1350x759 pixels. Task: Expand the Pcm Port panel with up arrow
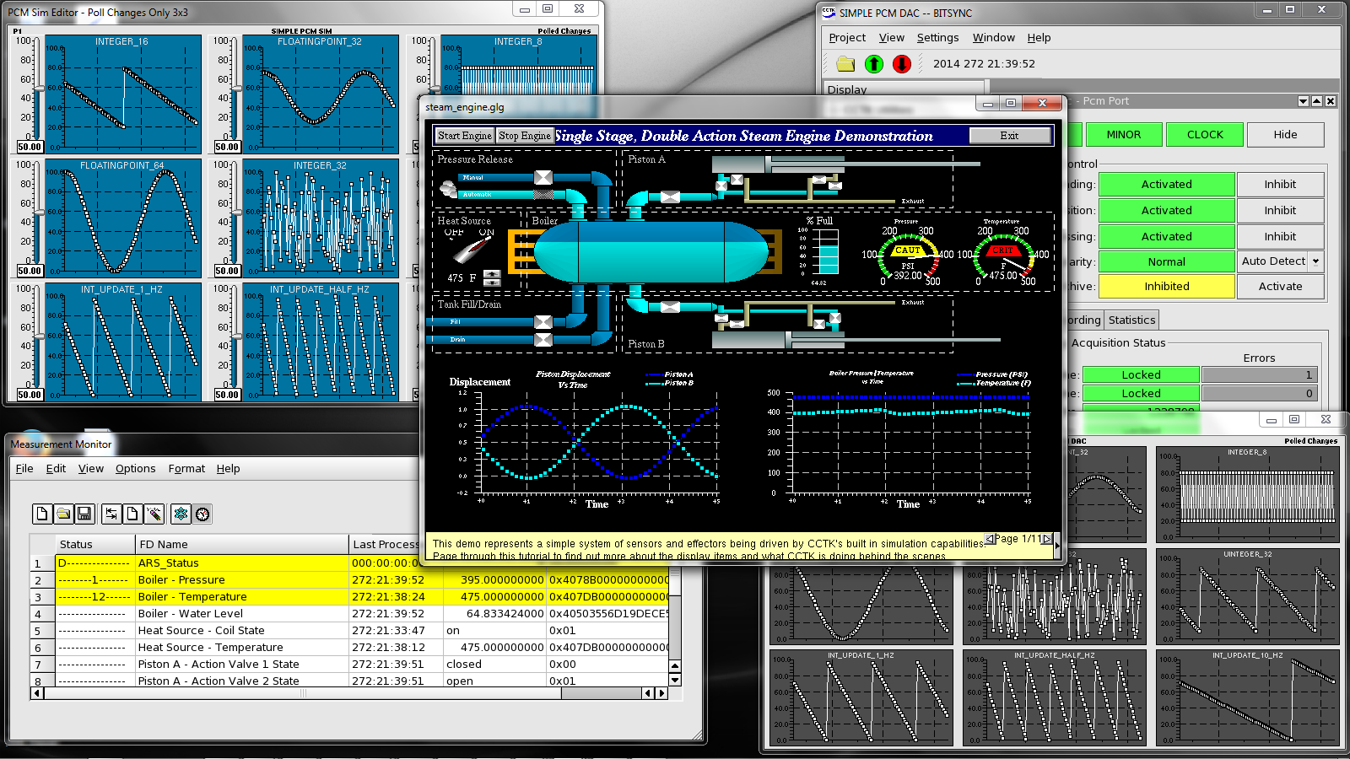pyautogui.click(x=1316, y=101)
